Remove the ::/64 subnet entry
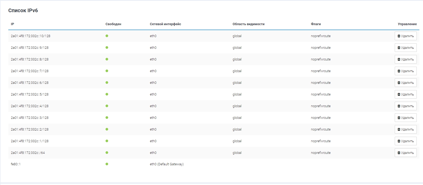This screenshot has width=423, height=185. (405, 153)
